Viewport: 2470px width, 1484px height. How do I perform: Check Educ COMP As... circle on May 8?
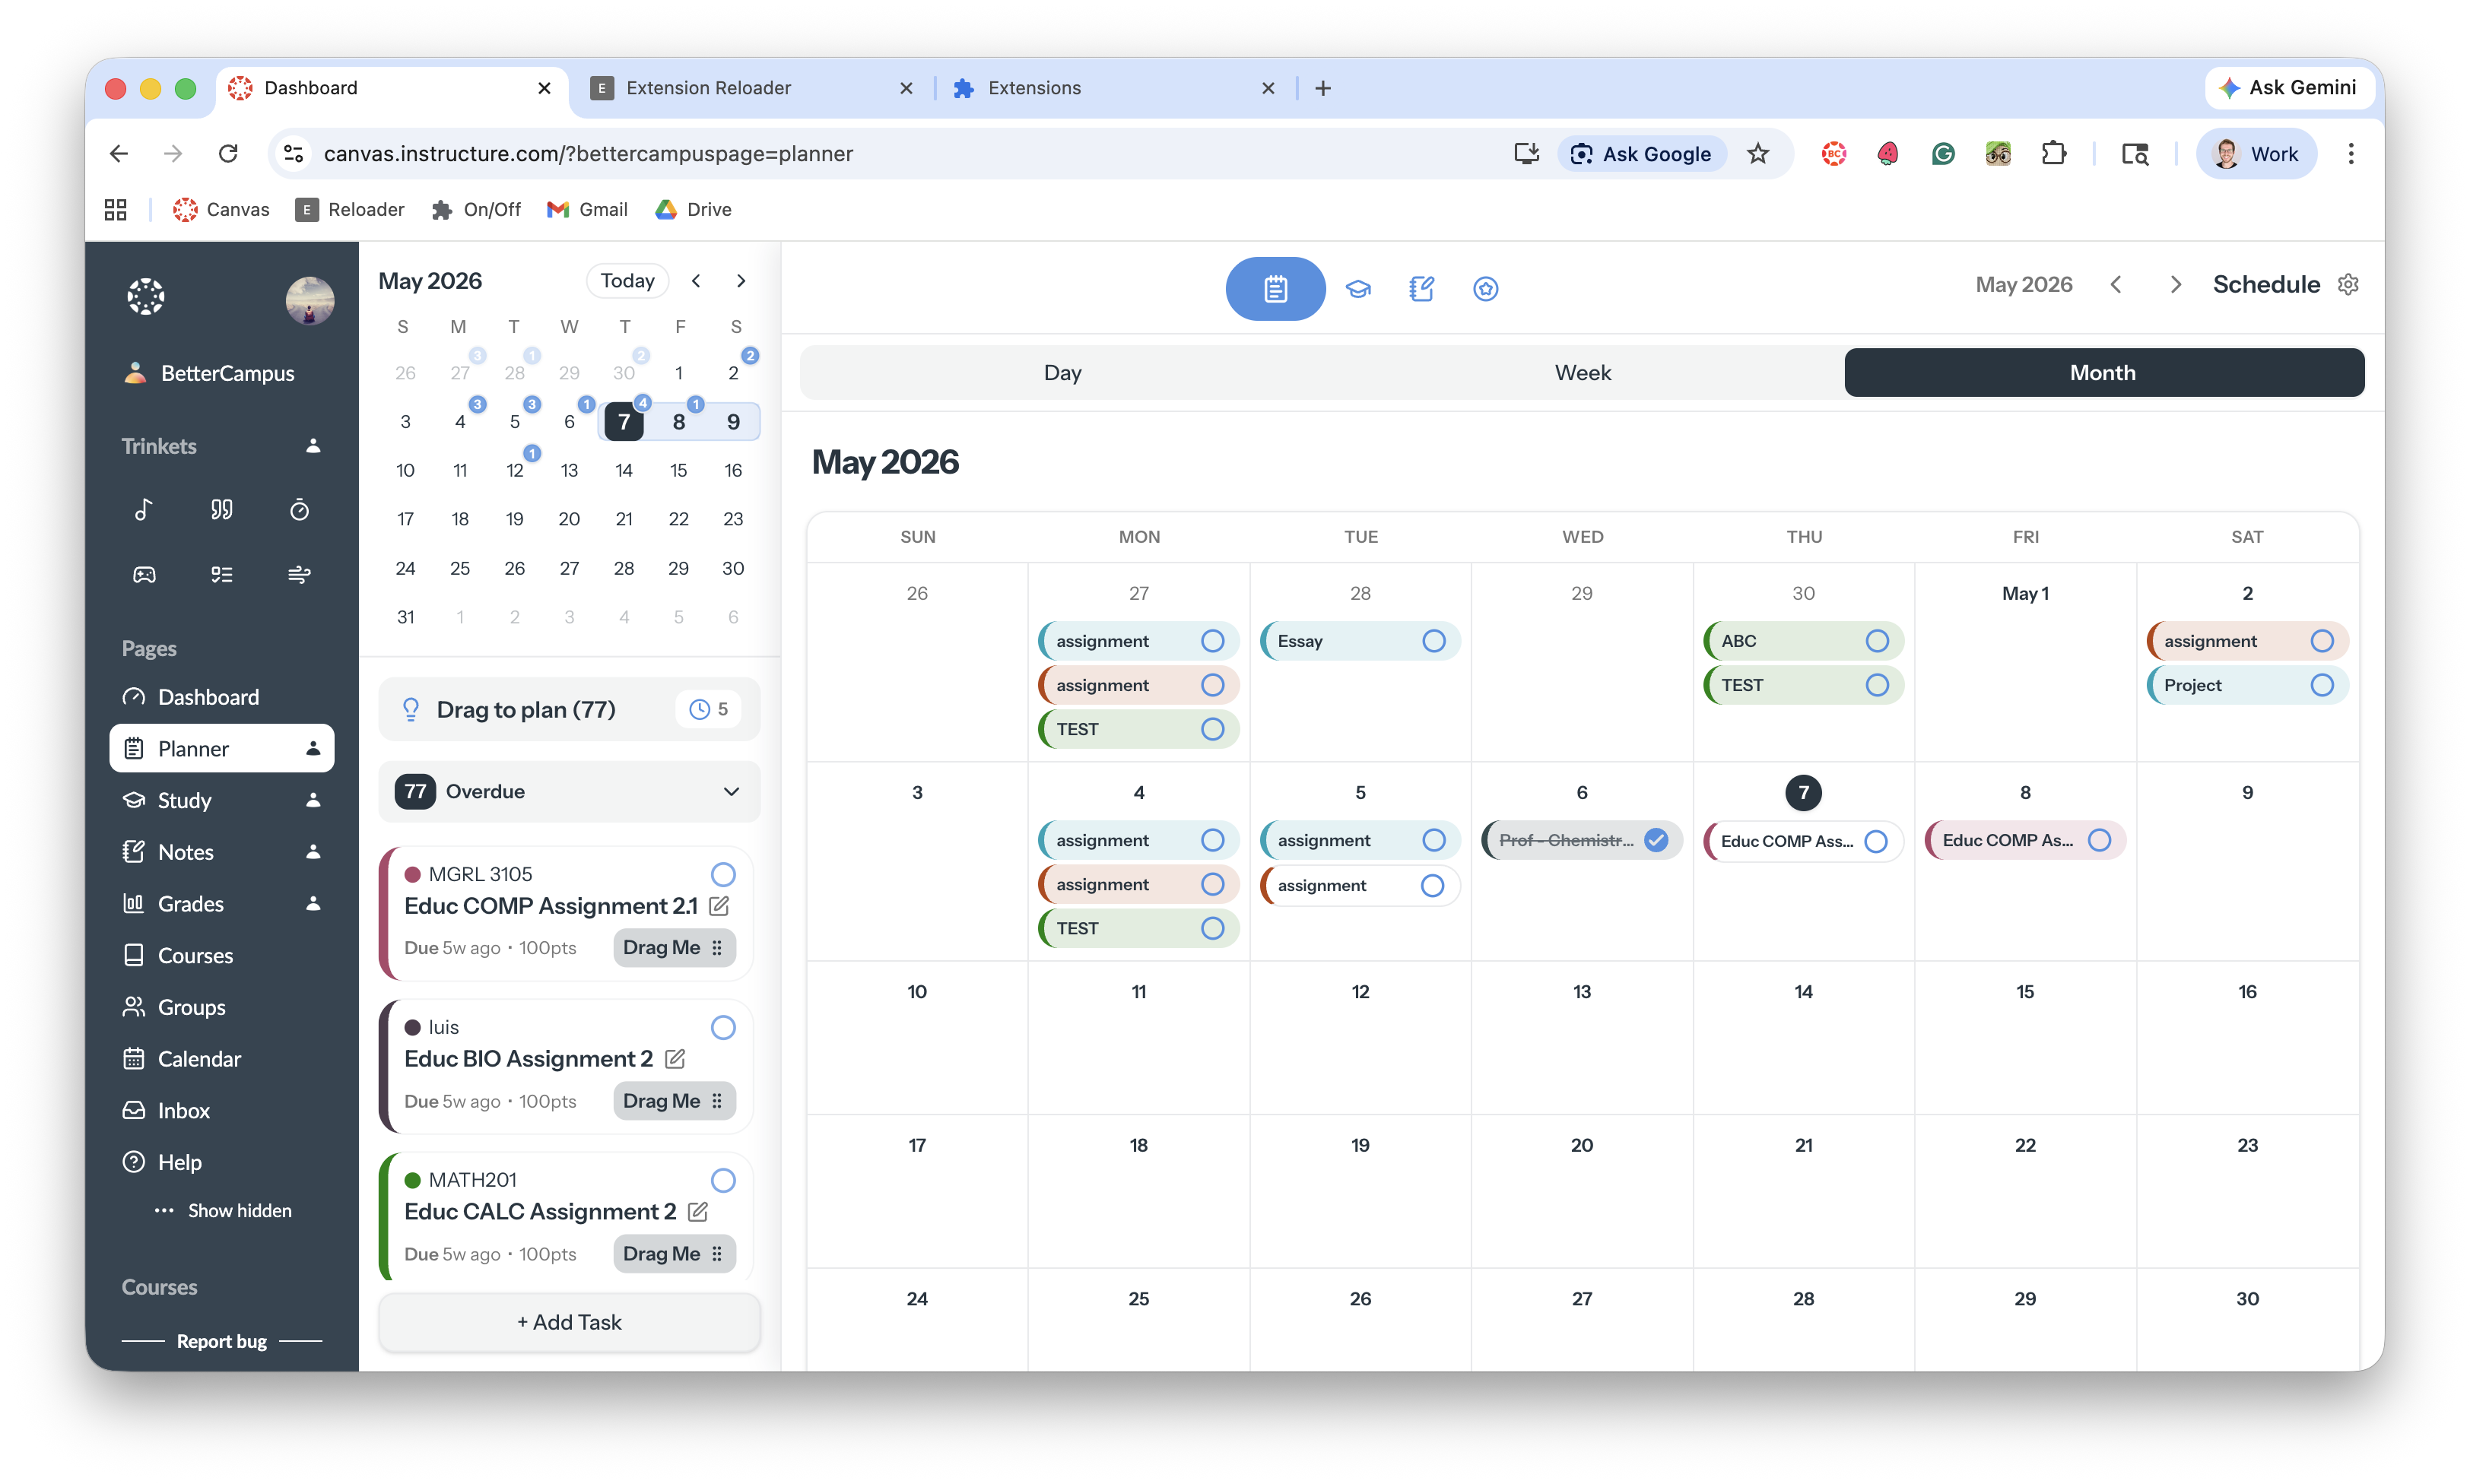click(2099, 840)
